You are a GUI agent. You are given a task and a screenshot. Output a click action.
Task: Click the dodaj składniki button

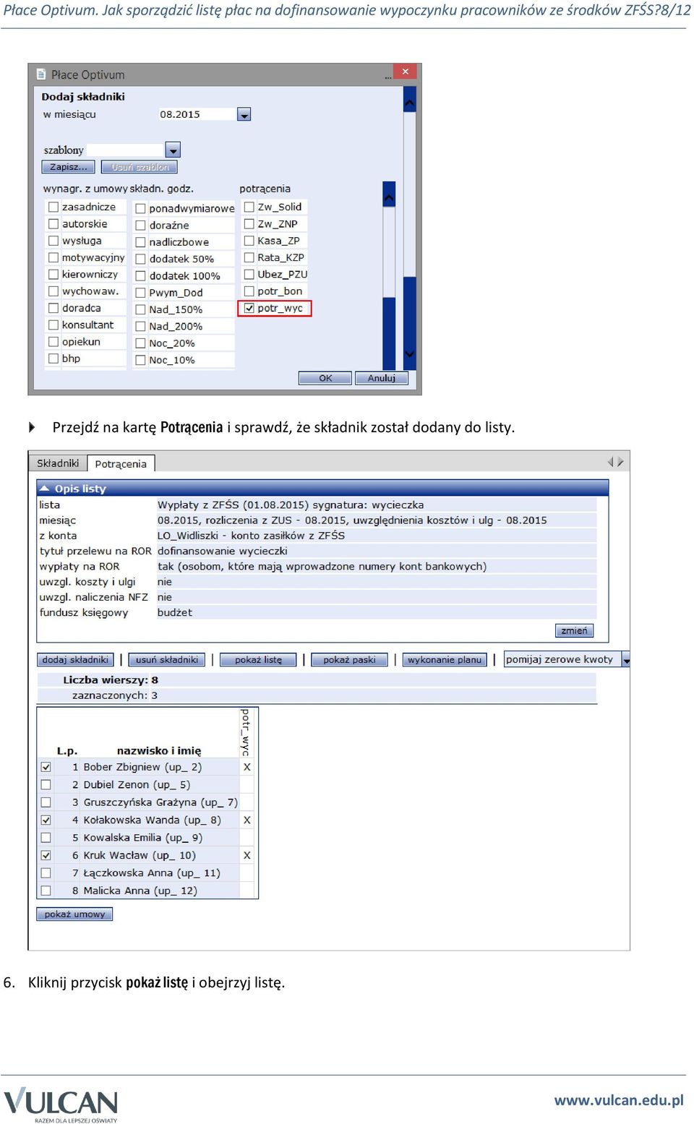coord(75,659)
